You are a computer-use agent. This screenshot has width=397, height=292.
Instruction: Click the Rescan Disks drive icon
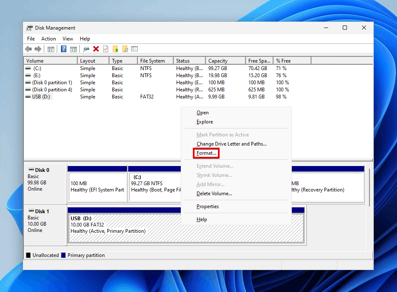pyautogui.click(x=86, y=49)
